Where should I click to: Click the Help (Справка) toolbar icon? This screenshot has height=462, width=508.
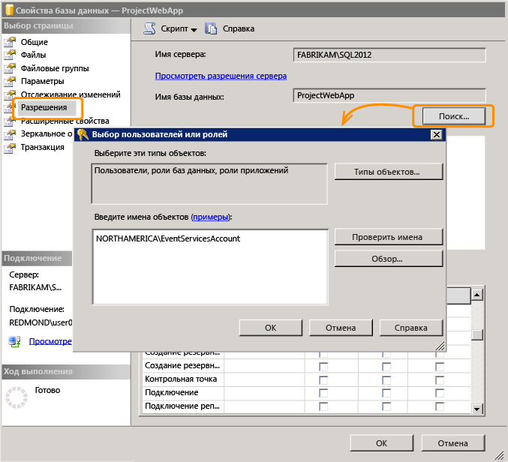click(211, 28)
